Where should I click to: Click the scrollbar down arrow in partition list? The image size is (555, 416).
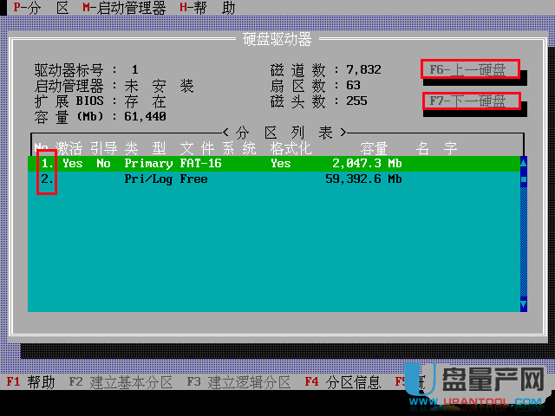tap(523, 305)
